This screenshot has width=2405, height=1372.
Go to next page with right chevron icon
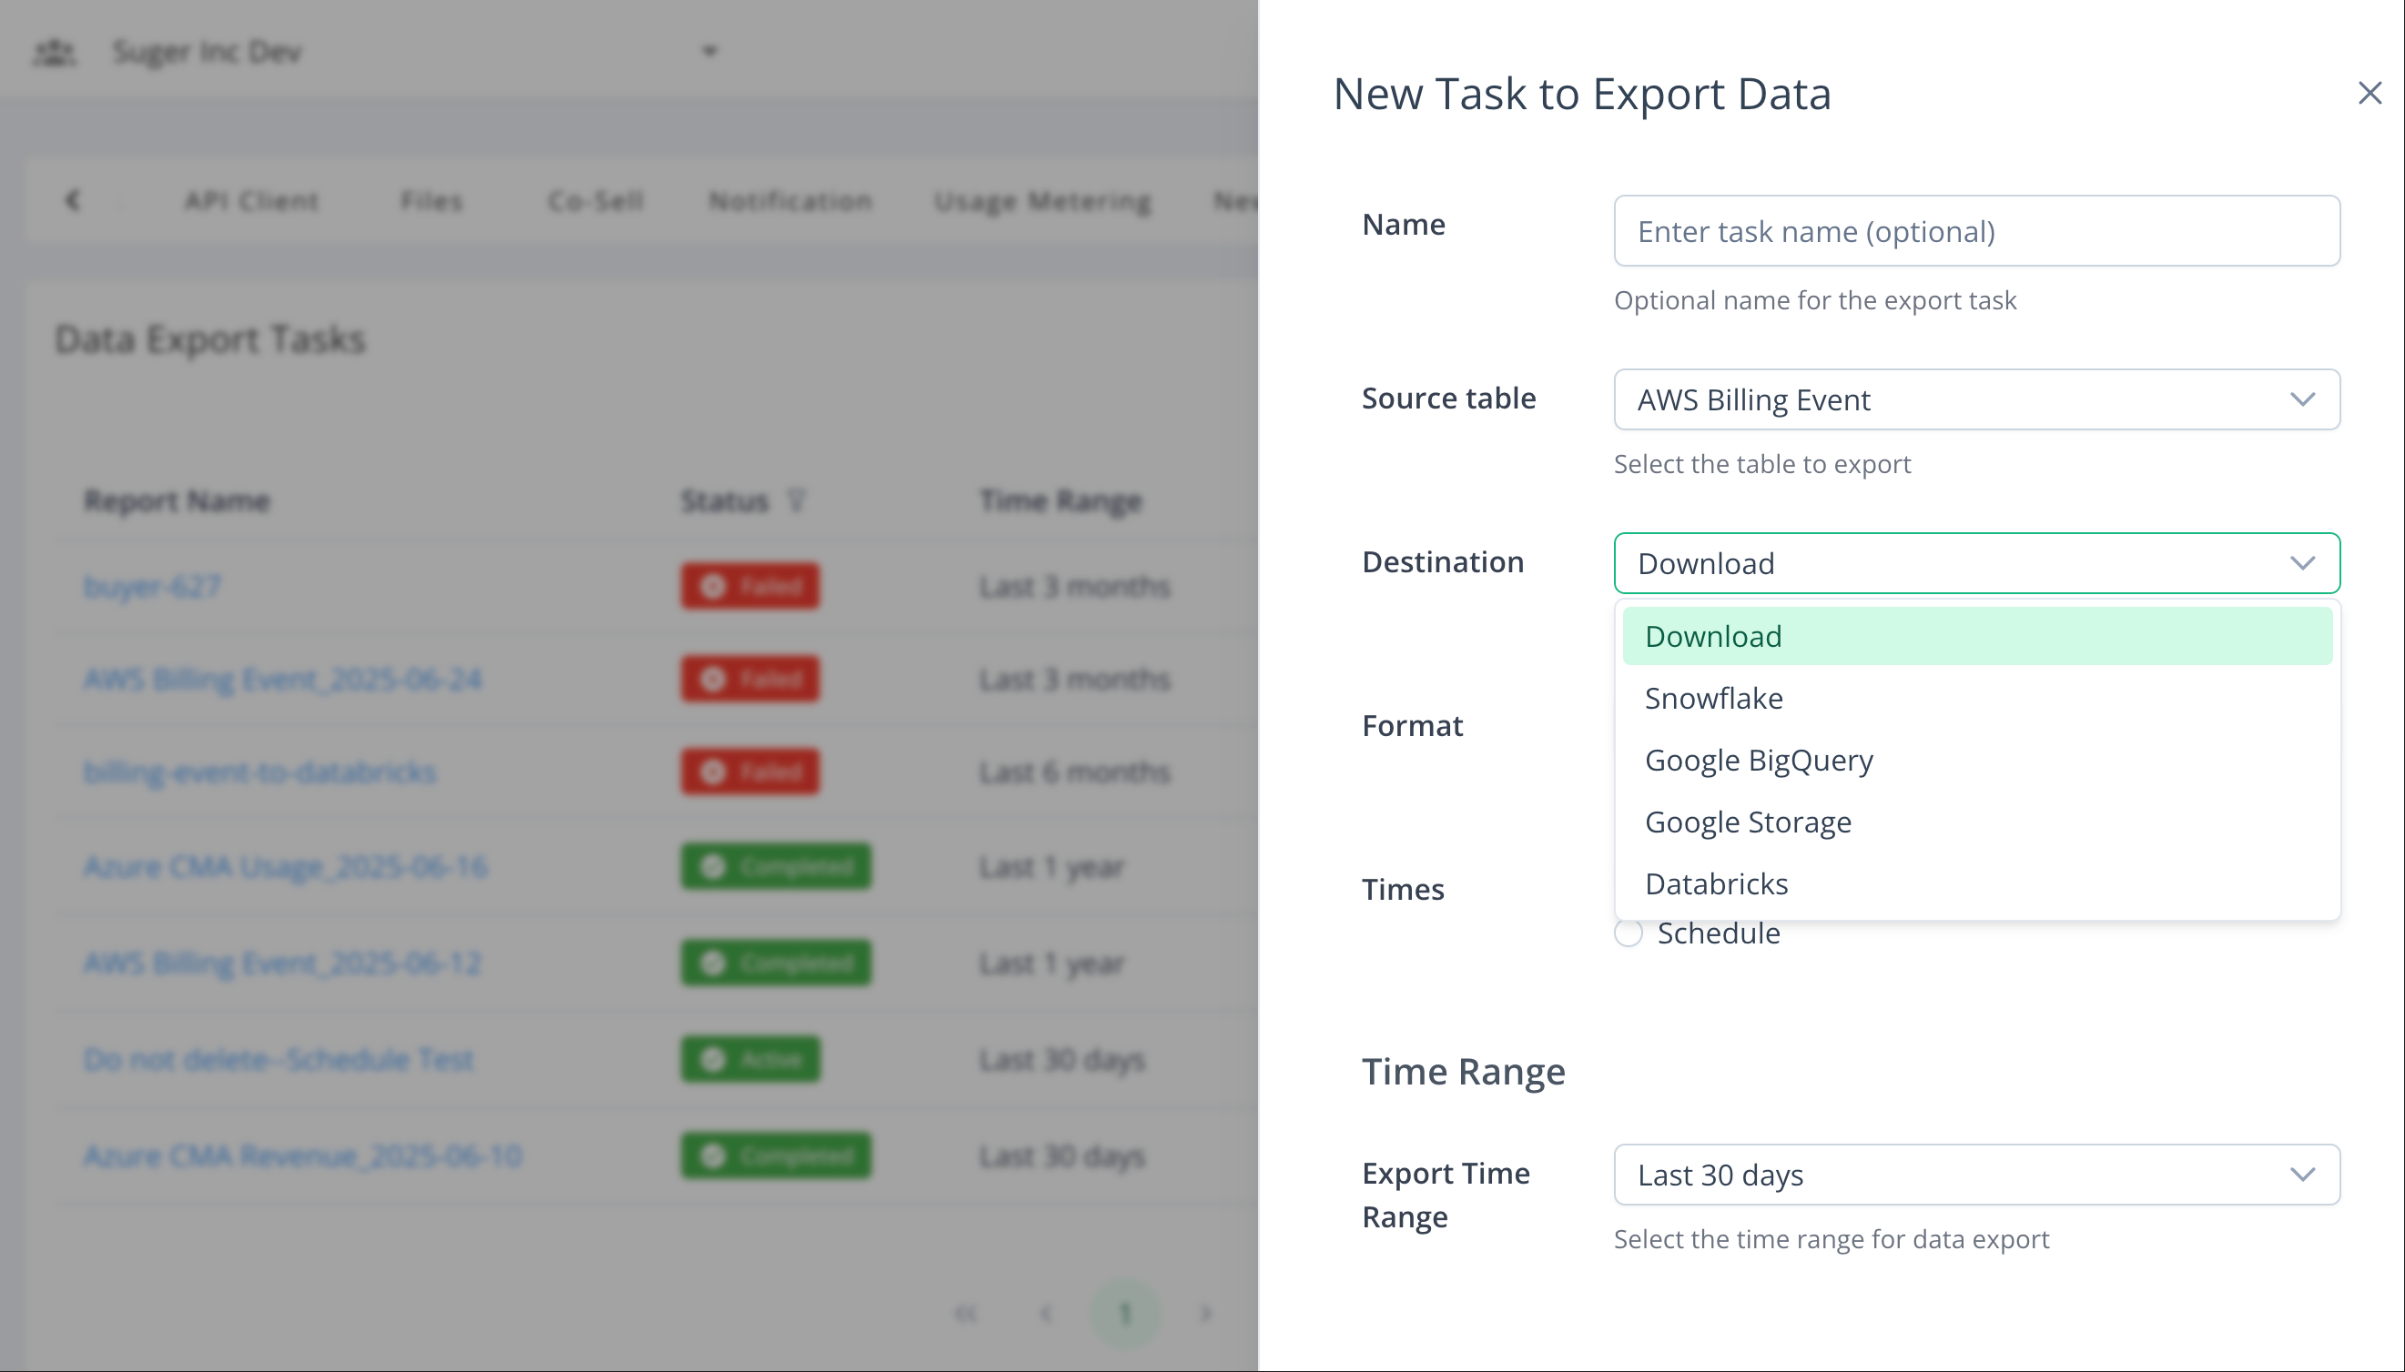coord(1208,1313)
